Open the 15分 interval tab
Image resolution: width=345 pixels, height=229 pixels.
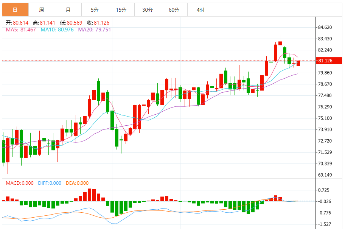[121, 10]
